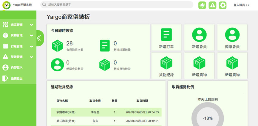
Task: Click the 警報管理 warning triangle icon
Action: pyautogui.click(x=5, y=57)
